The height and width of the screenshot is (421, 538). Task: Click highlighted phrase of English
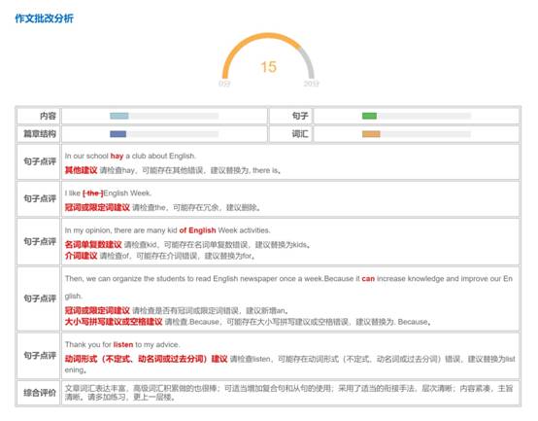(198, 230)
